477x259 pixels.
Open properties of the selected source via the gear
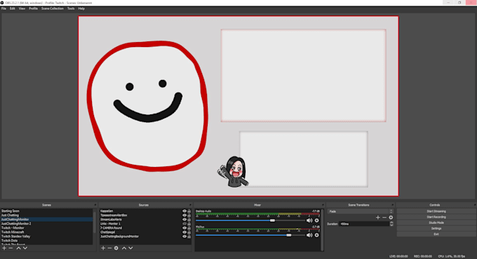[116, 248]
